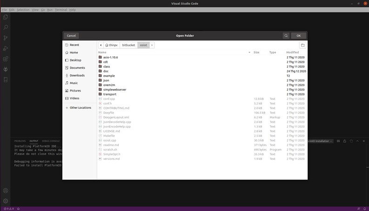
Task: Open output in editor icon
Action: 351,141
